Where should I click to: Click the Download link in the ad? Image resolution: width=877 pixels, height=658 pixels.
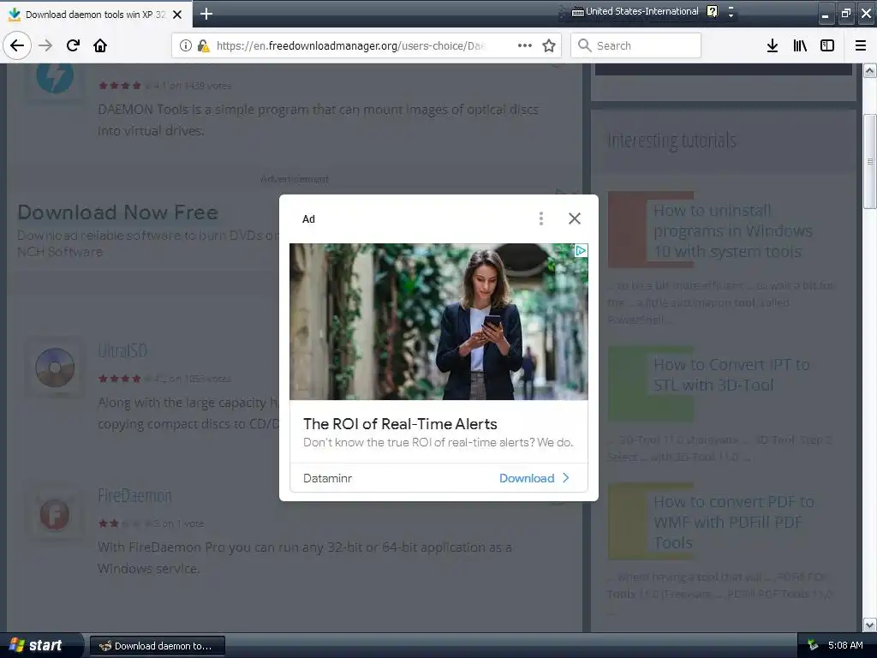[527, 478]
